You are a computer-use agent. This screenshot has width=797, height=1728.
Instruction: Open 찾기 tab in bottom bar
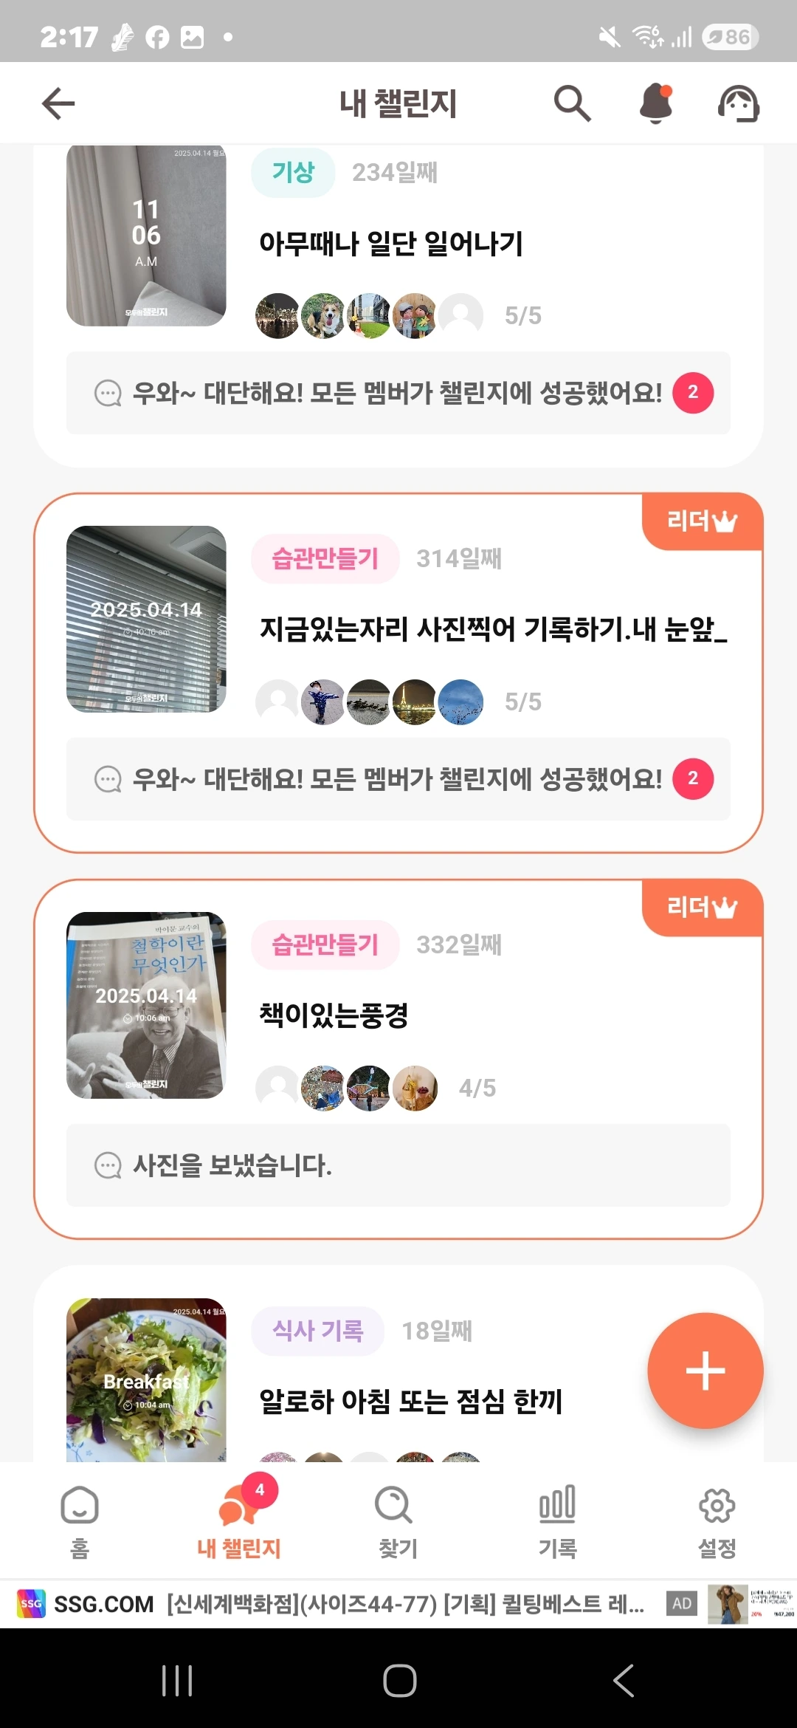pos(398,1521)
